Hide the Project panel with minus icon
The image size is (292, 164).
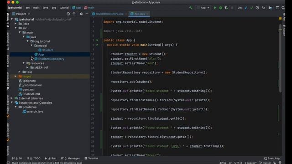87,14
